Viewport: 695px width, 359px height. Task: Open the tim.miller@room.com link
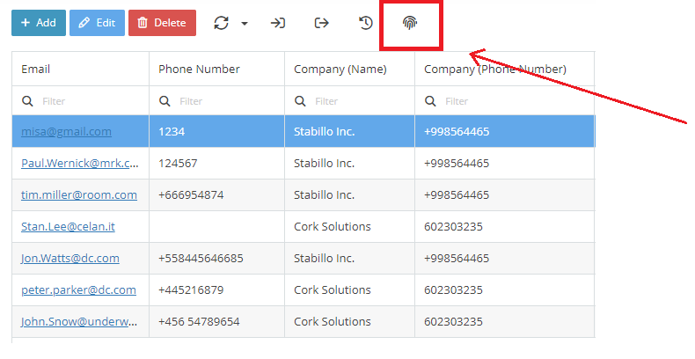pyautogui.click(x=79, y=195)
